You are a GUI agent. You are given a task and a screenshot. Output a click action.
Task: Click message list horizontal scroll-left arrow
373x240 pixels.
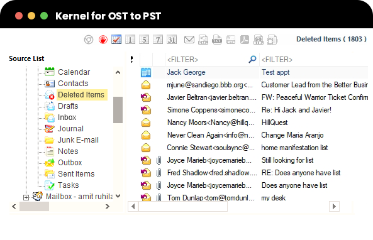133,206
